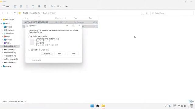The width and height of the screenshot is (195, 109).
Task: Sort by Size column header
Action: (90, 18)
